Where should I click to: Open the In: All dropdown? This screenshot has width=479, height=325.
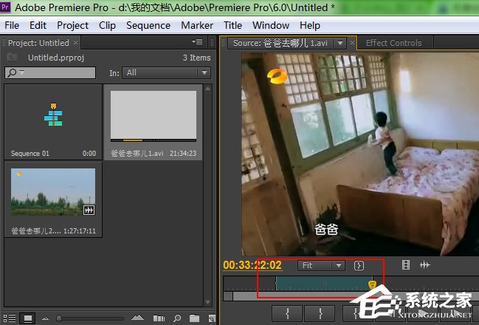coord(167,73)
